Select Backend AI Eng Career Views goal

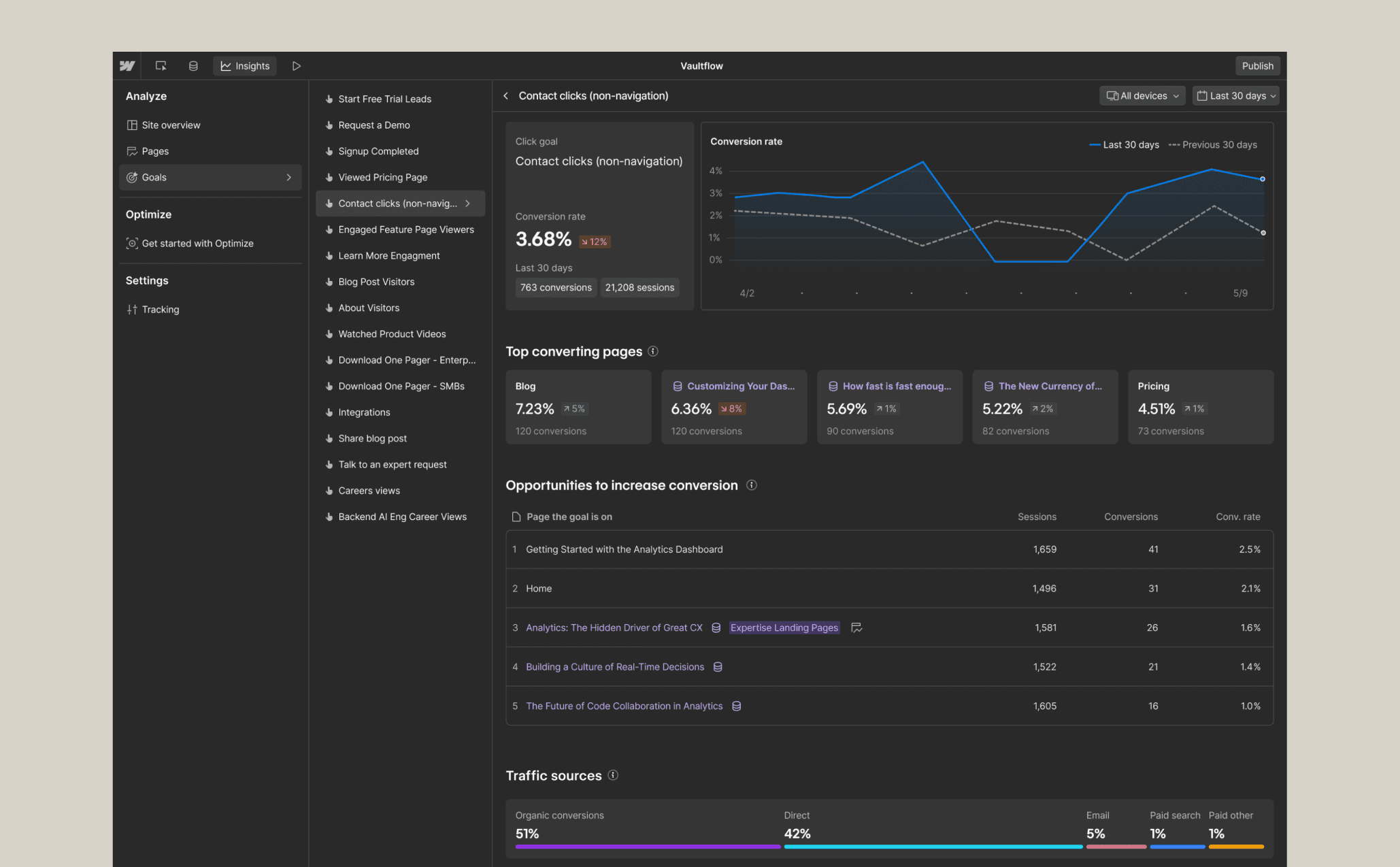click(400, 517)
